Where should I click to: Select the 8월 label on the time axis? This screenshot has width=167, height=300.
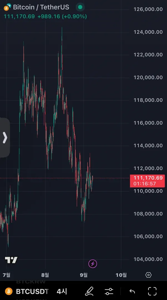[x=45, y=275]
